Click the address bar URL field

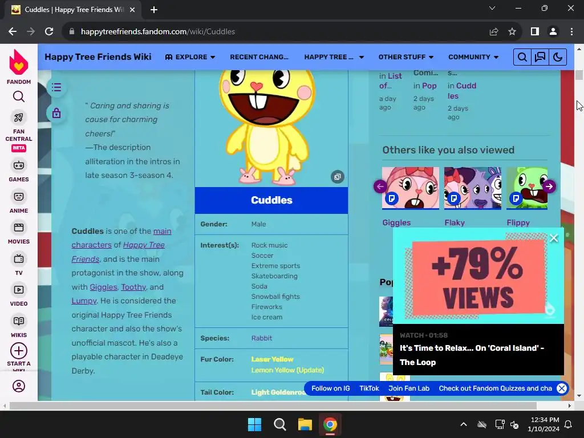pyautogui.click(x=275, y=32)
